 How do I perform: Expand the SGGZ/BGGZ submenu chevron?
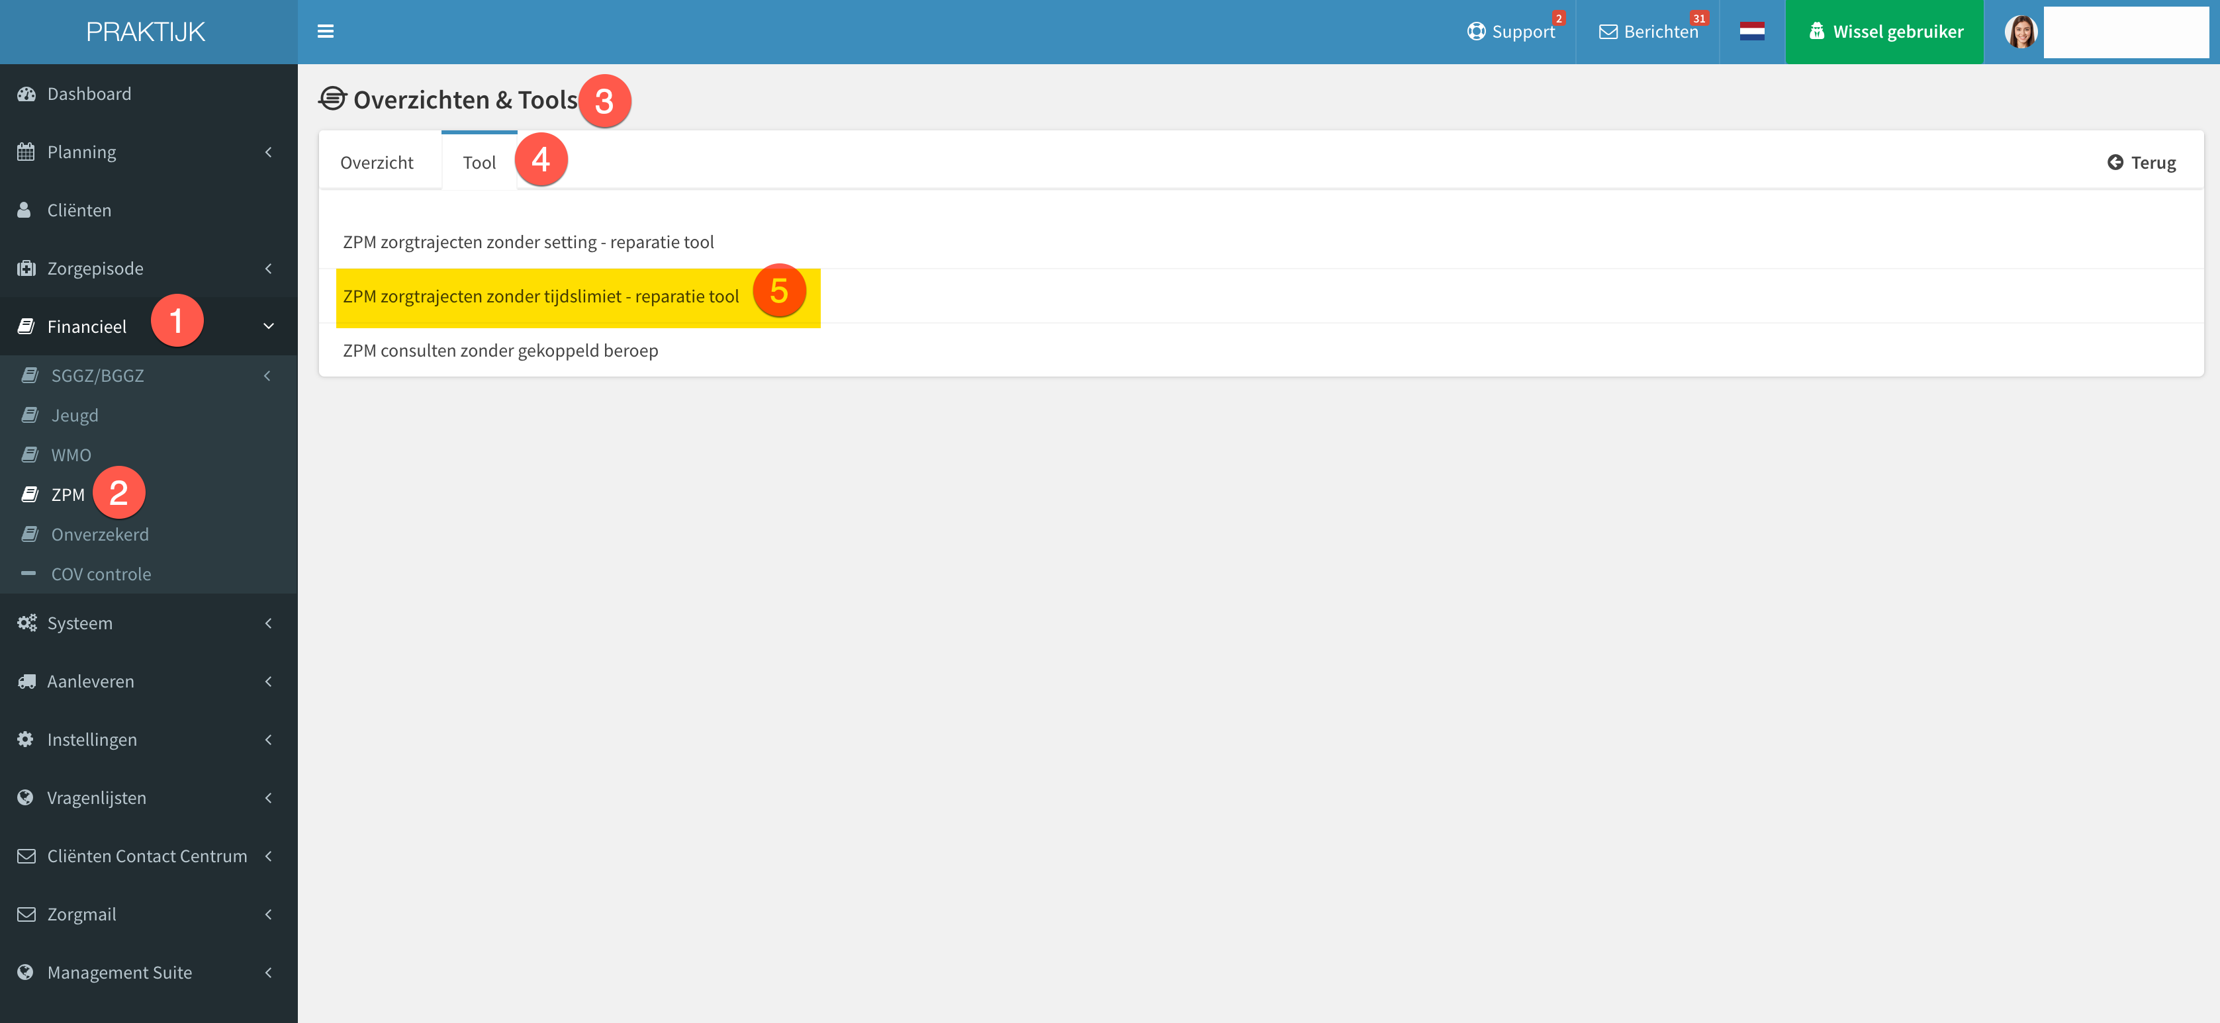268,375
